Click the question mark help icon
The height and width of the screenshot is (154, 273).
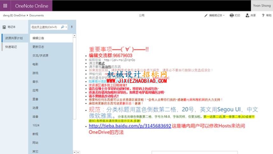[263, 16]
